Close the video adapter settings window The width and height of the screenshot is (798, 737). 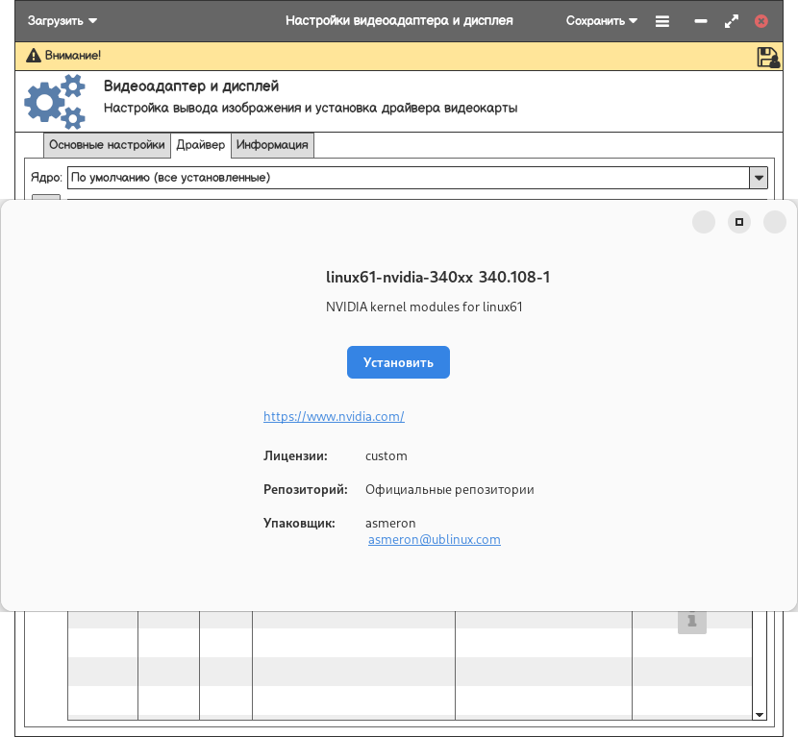[761, 21]
